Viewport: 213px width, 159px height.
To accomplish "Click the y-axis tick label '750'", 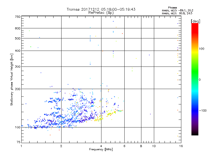I will point(18,17).
